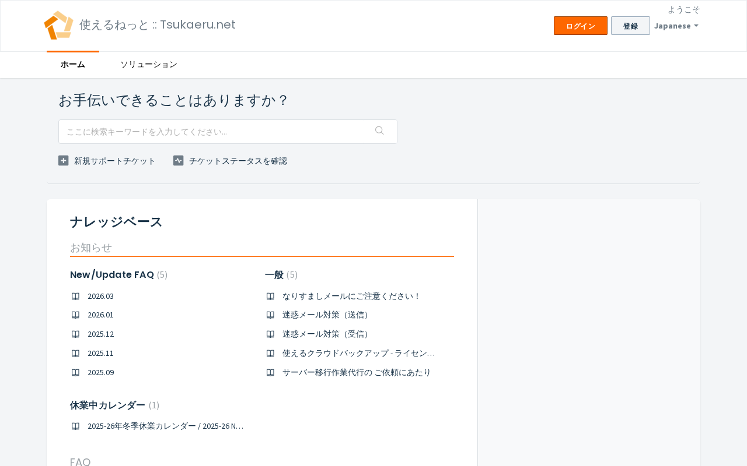Open the 一般 folder heading

274,274
